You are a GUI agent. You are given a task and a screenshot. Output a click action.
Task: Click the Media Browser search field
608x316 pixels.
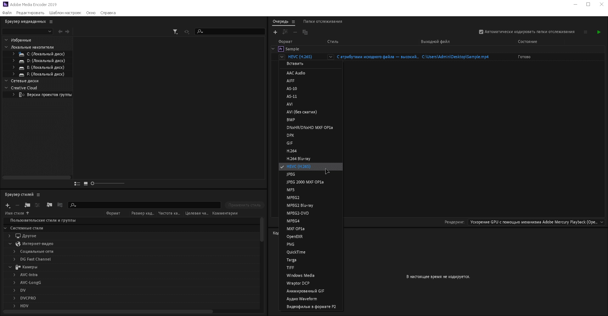pyautogui.click(x=230, y=31)
